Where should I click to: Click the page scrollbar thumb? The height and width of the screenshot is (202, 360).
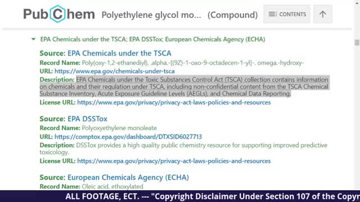[357, 43]
